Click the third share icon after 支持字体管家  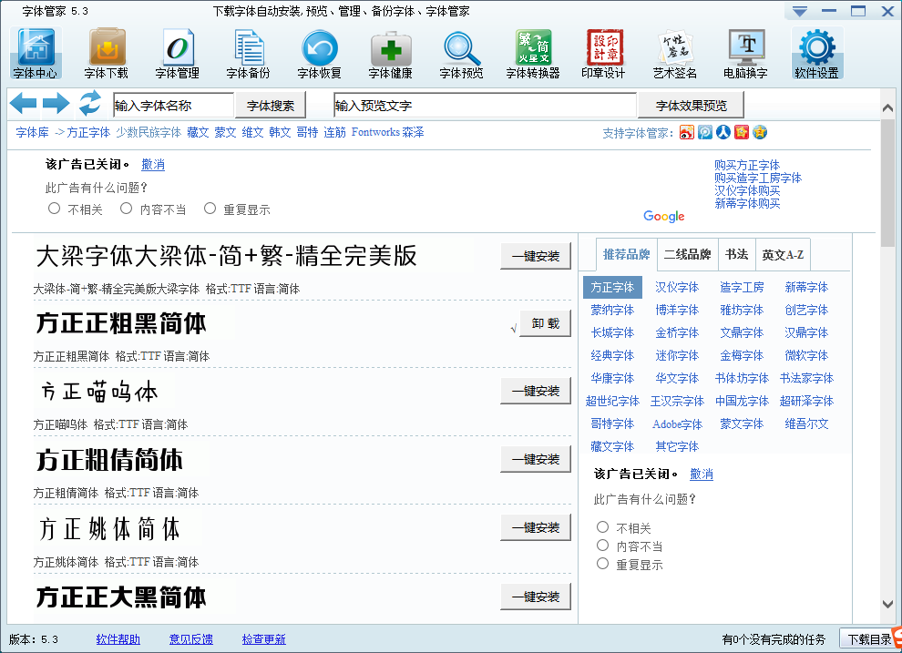pyautogui.click(x=723, y=132)
